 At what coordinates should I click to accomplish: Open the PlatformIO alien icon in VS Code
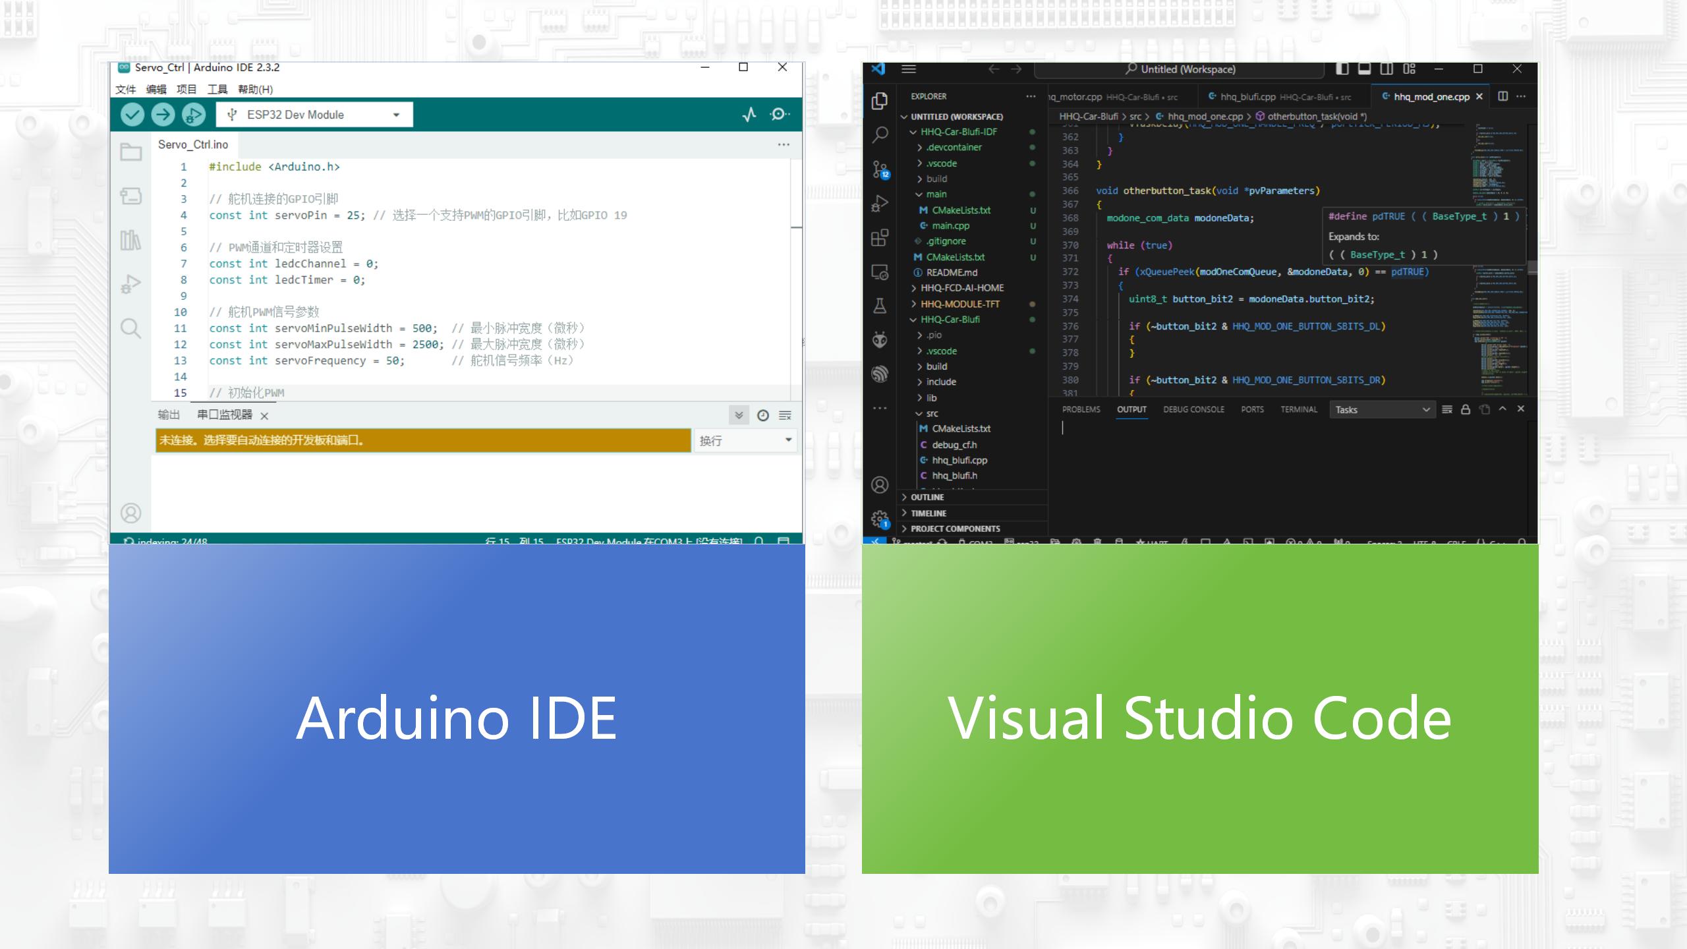pos(880,340)
